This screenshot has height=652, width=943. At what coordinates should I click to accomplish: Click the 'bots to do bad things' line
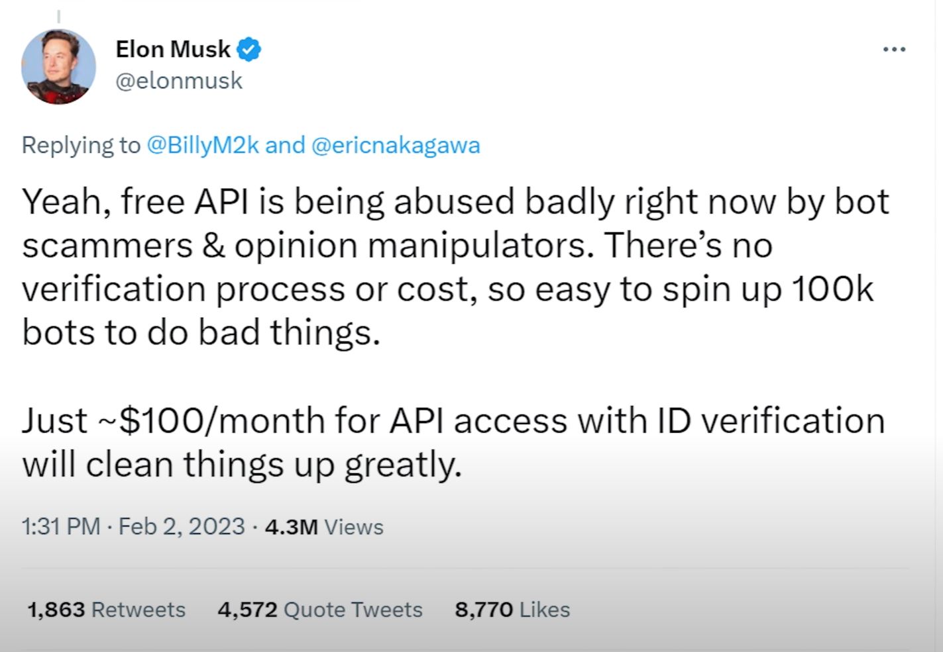201,332
